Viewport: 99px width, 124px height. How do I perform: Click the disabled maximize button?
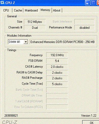[93, 3]
